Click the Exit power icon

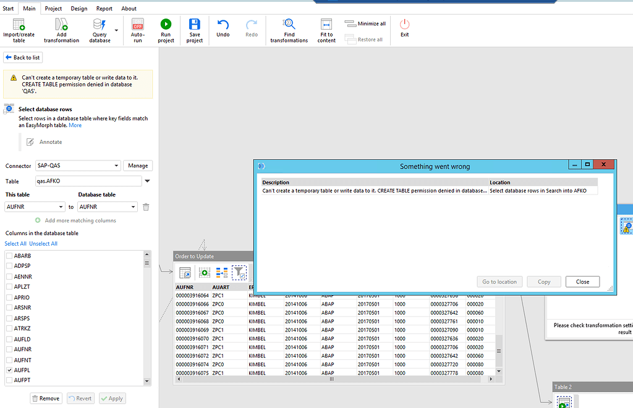point(404,24)
